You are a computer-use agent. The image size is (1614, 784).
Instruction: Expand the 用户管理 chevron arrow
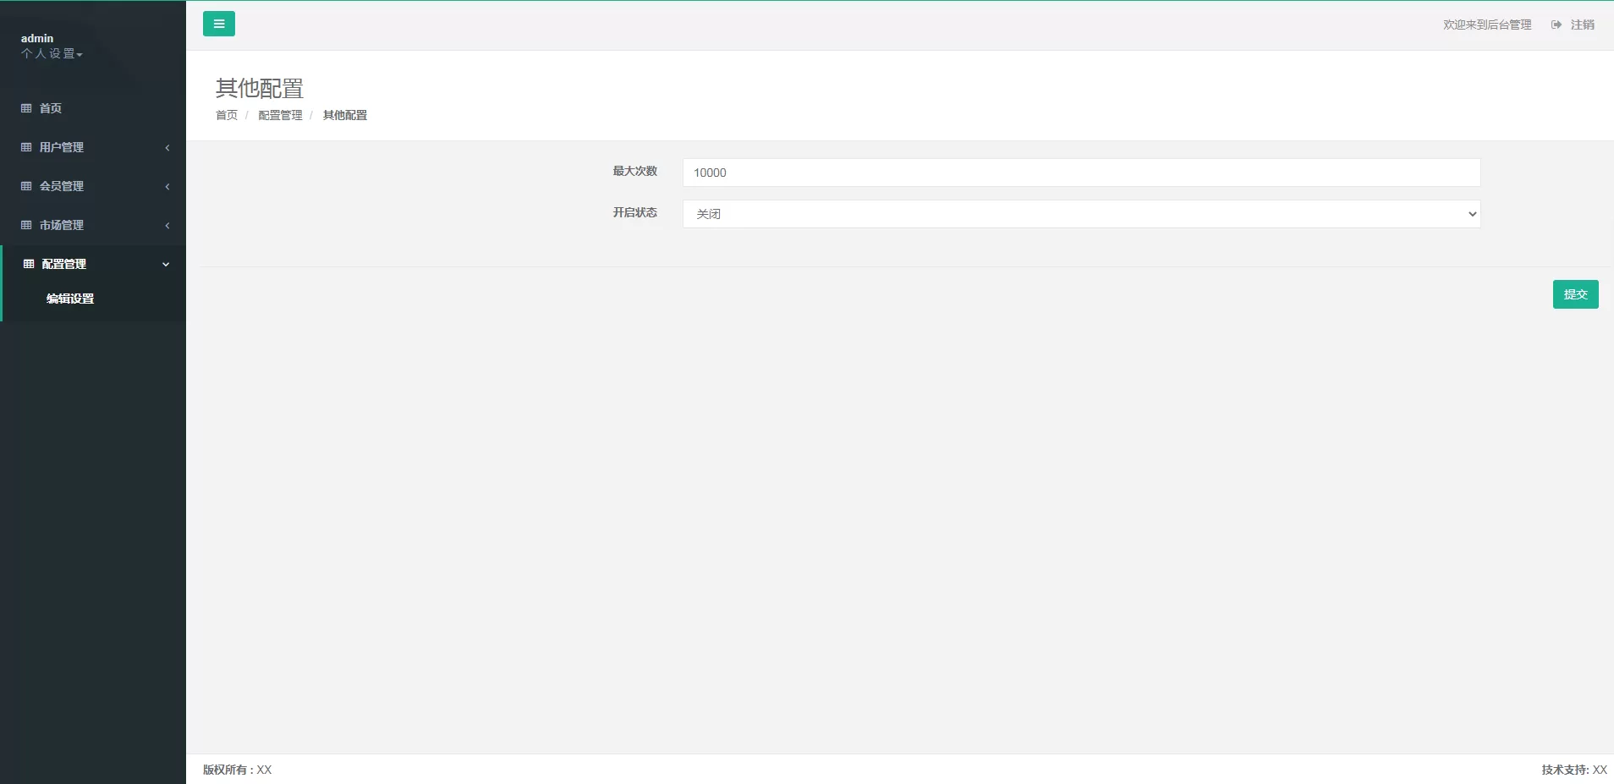pos(167,147)
